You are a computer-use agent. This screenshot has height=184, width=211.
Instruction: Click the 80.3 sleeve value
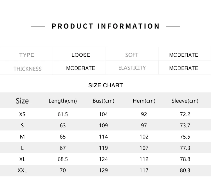185,170
